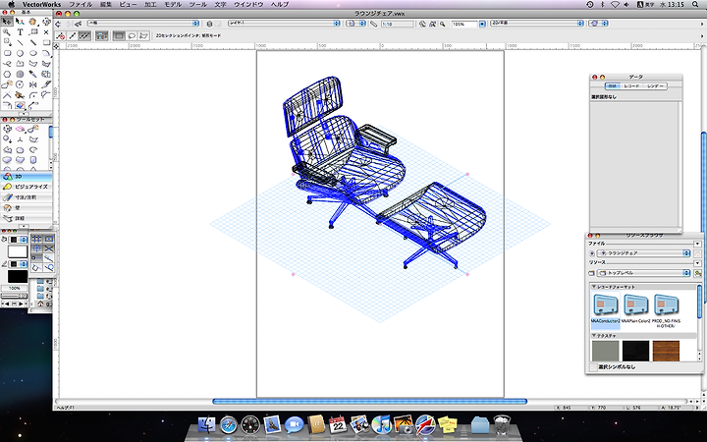Collapse the レコードフォーマット section
Image resolution: width=707 pixels, height=442 pixels.
[x=594, y=287]
